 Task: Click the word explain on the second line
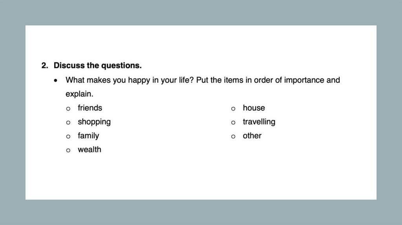tap(79, 94)
